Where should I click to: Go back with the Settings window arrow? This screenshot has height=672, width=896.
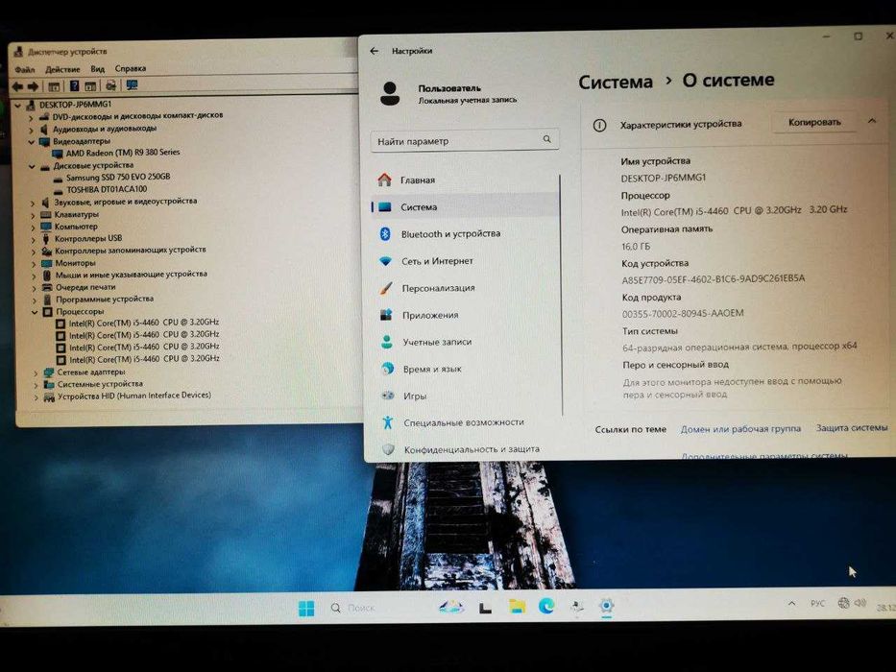[375, 51]
